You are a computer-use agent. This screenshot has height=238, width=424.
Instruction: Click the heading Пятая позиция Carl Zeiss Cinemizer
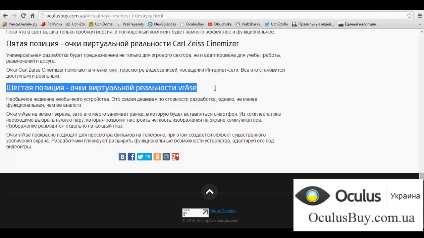pyautogui.click(x=122, y=44)
